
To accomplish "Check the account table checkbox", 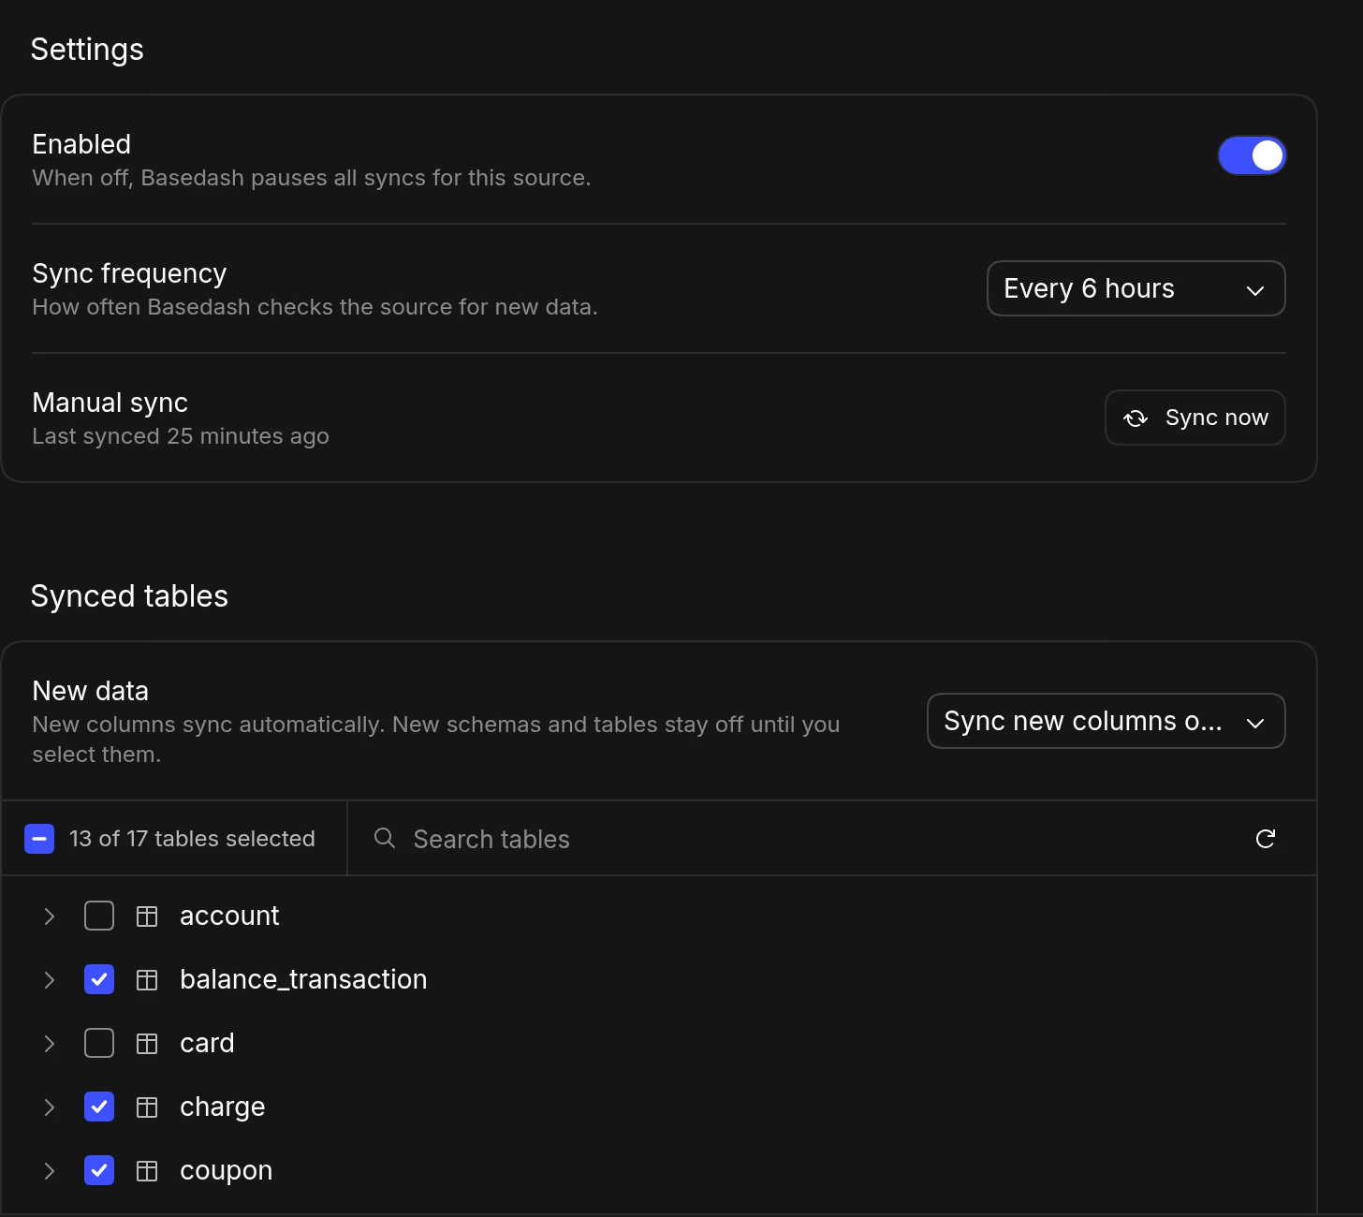I will (x=99, y=916).
